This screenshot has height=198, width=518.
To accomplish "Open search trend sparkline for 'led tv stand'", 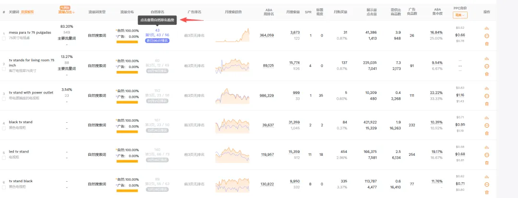I will tap(233, 154).
